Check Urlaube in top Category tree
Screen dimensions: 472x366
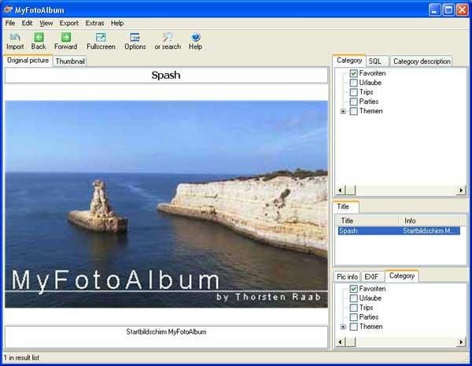click(354, 83)
